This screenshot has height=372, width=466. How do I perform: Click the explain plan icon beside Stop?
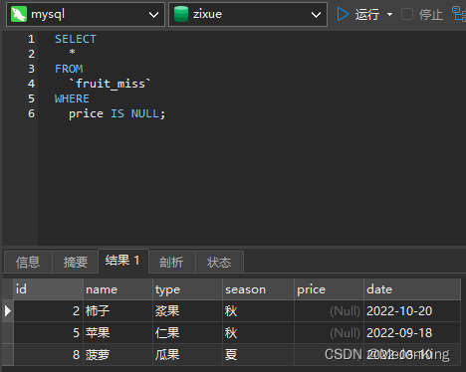[x=459, y=14]
